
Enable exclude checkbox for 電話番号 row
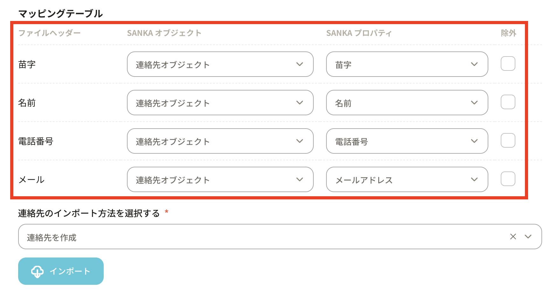coord(508,140)
